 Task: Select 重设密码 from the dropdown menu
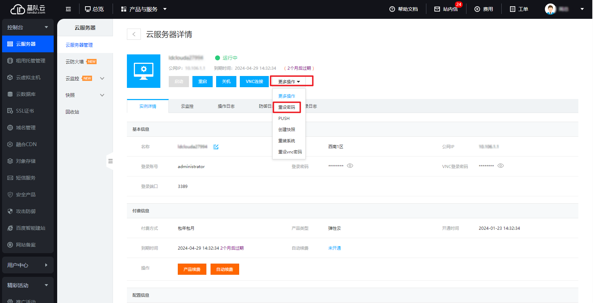pyautogui.click(x=287, y=107)
